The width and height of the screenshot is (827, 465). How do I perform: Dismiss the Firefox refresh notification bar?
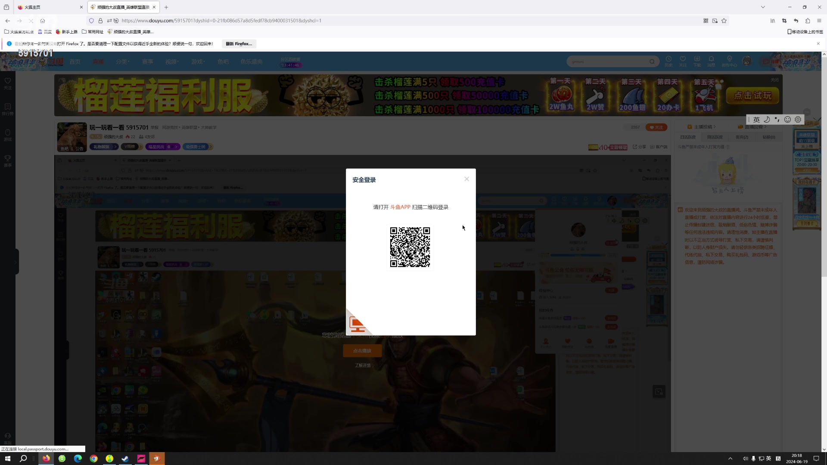pyautogui.click(x=818, y=44)
